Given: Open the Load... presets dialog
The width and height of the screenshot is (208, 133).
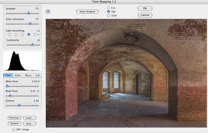Looking at the screenshot, I should tap(29, 118).
